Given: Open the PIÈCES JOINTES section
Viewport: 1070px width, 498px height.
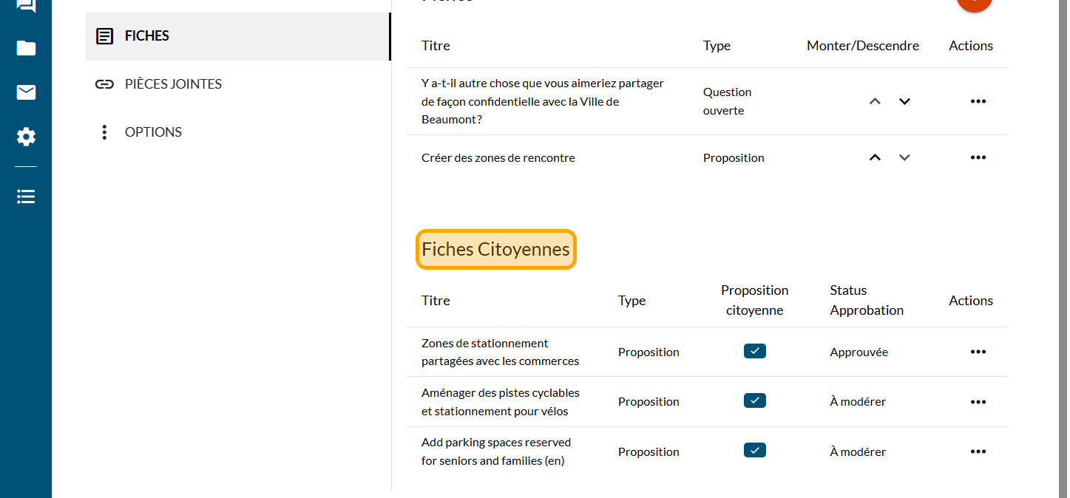Looking at the screenshot, I should click(173, 84).
